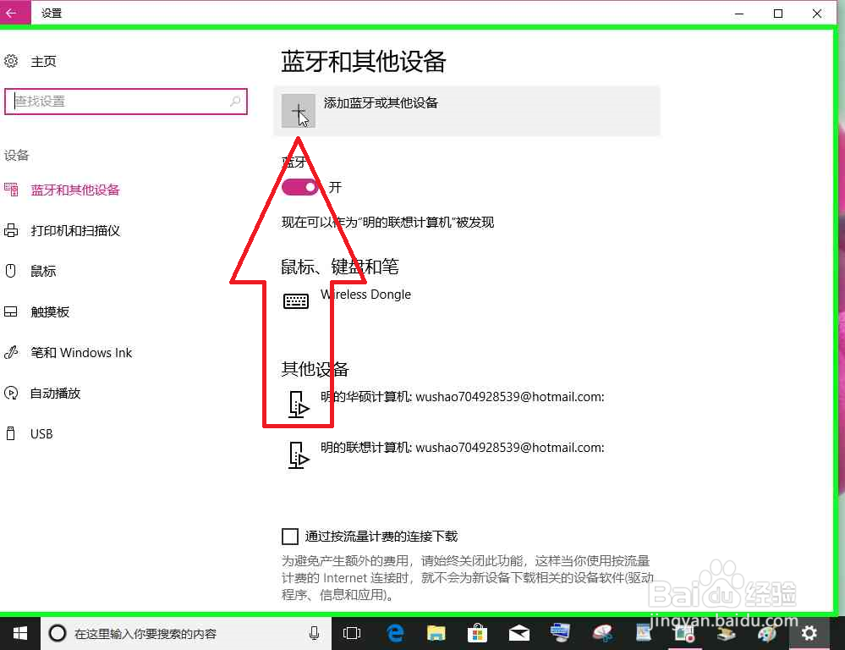Focus the 查找设置 search field
Image resolution: width=845 pixels, height=650 pixels.
click(x=125, y=101)
